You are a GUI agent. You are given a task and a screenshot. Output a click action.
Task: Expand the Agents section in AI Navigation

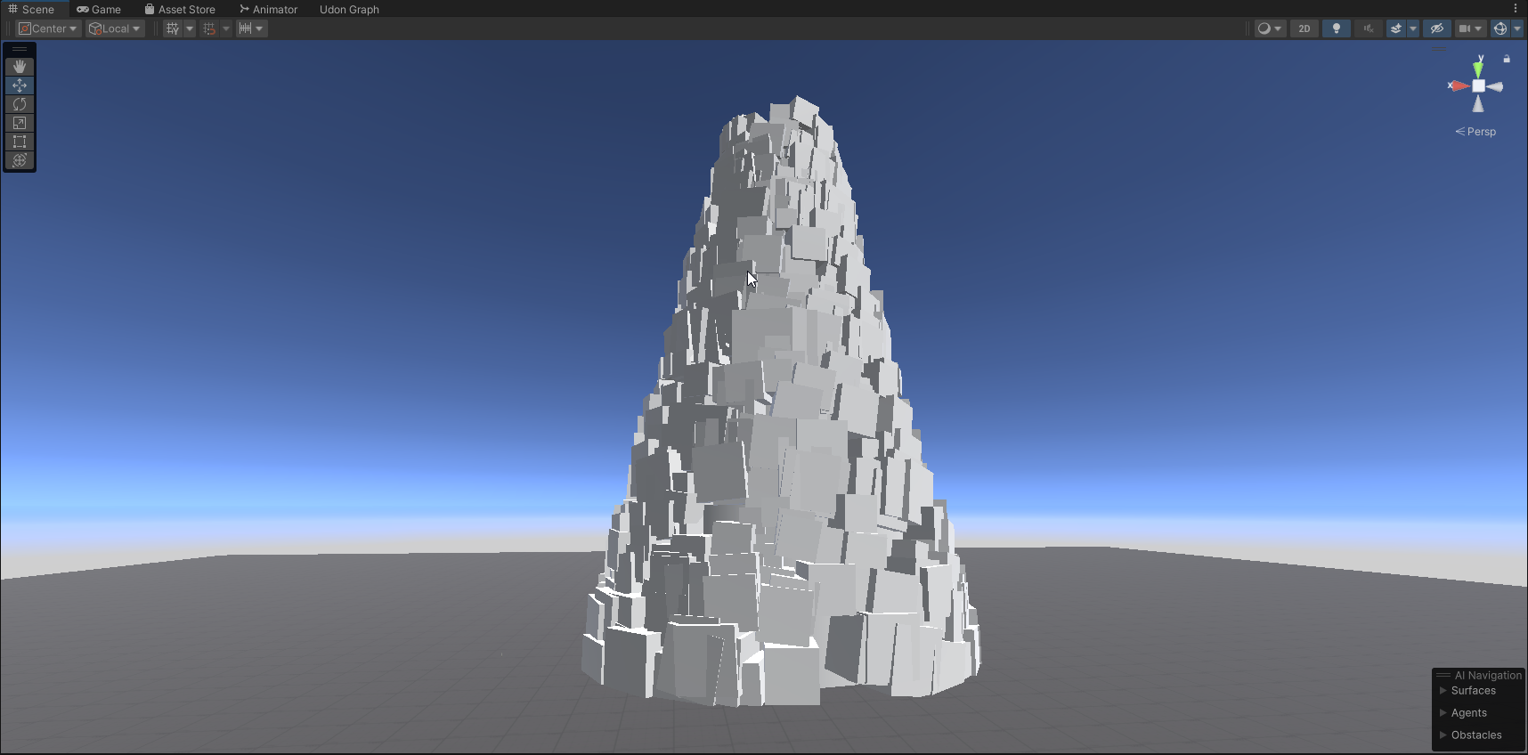point(1468,713)
